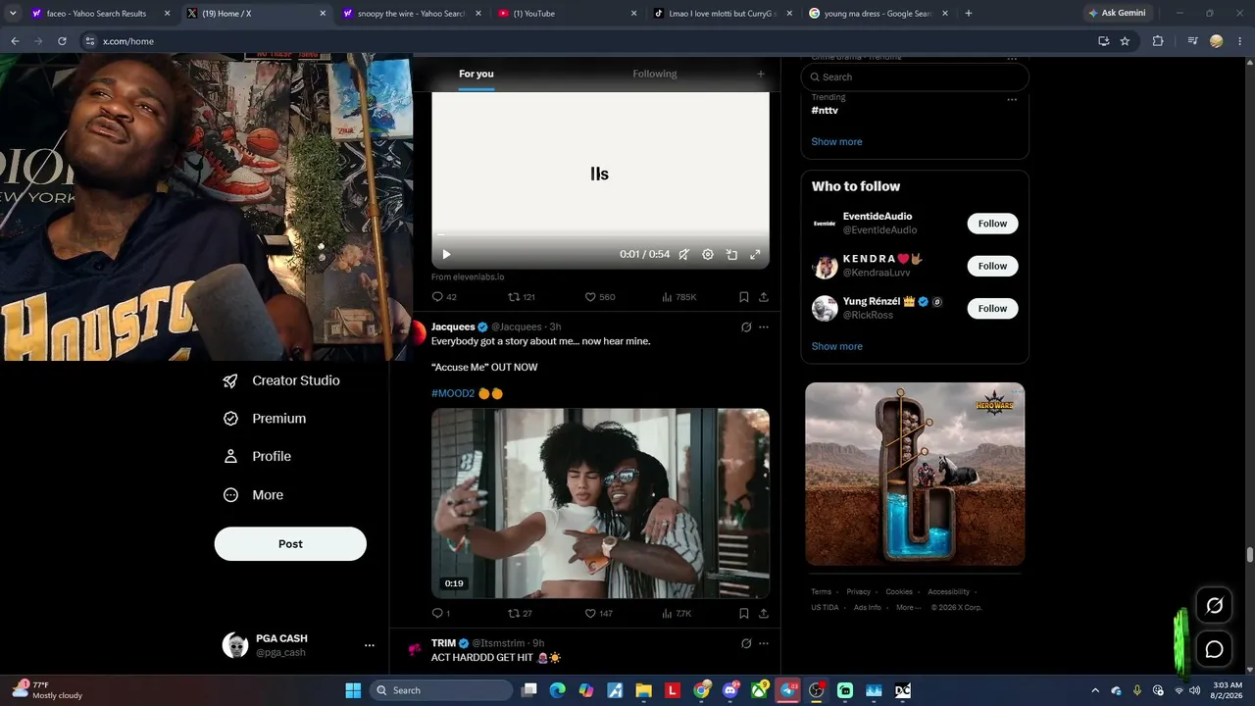This screenshot has width=1255, height=706.
Task: Bookmark the ElevenLabs video post
Action: [744, 297]
